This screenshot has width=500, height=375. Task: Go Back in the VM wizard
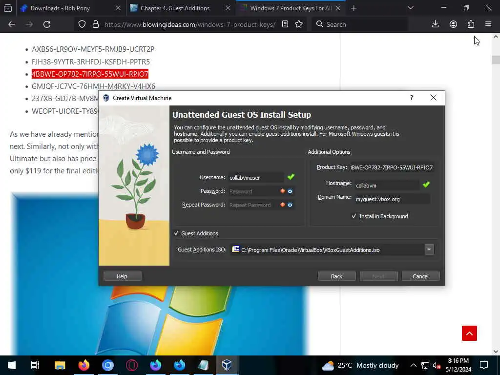tap(336, 276)
